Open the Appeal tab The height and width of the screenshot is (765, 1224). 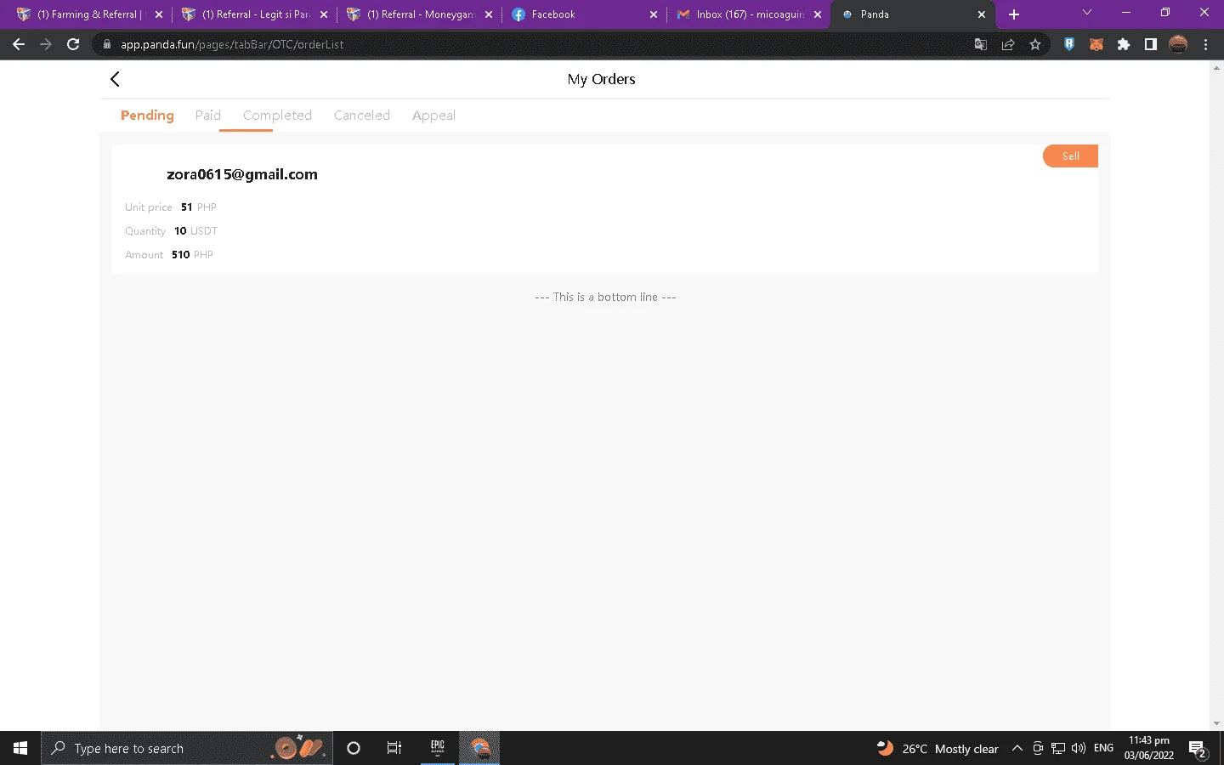pos(433,116)
